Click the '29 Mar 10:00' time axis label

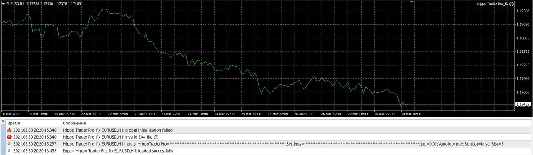[358, 114]
